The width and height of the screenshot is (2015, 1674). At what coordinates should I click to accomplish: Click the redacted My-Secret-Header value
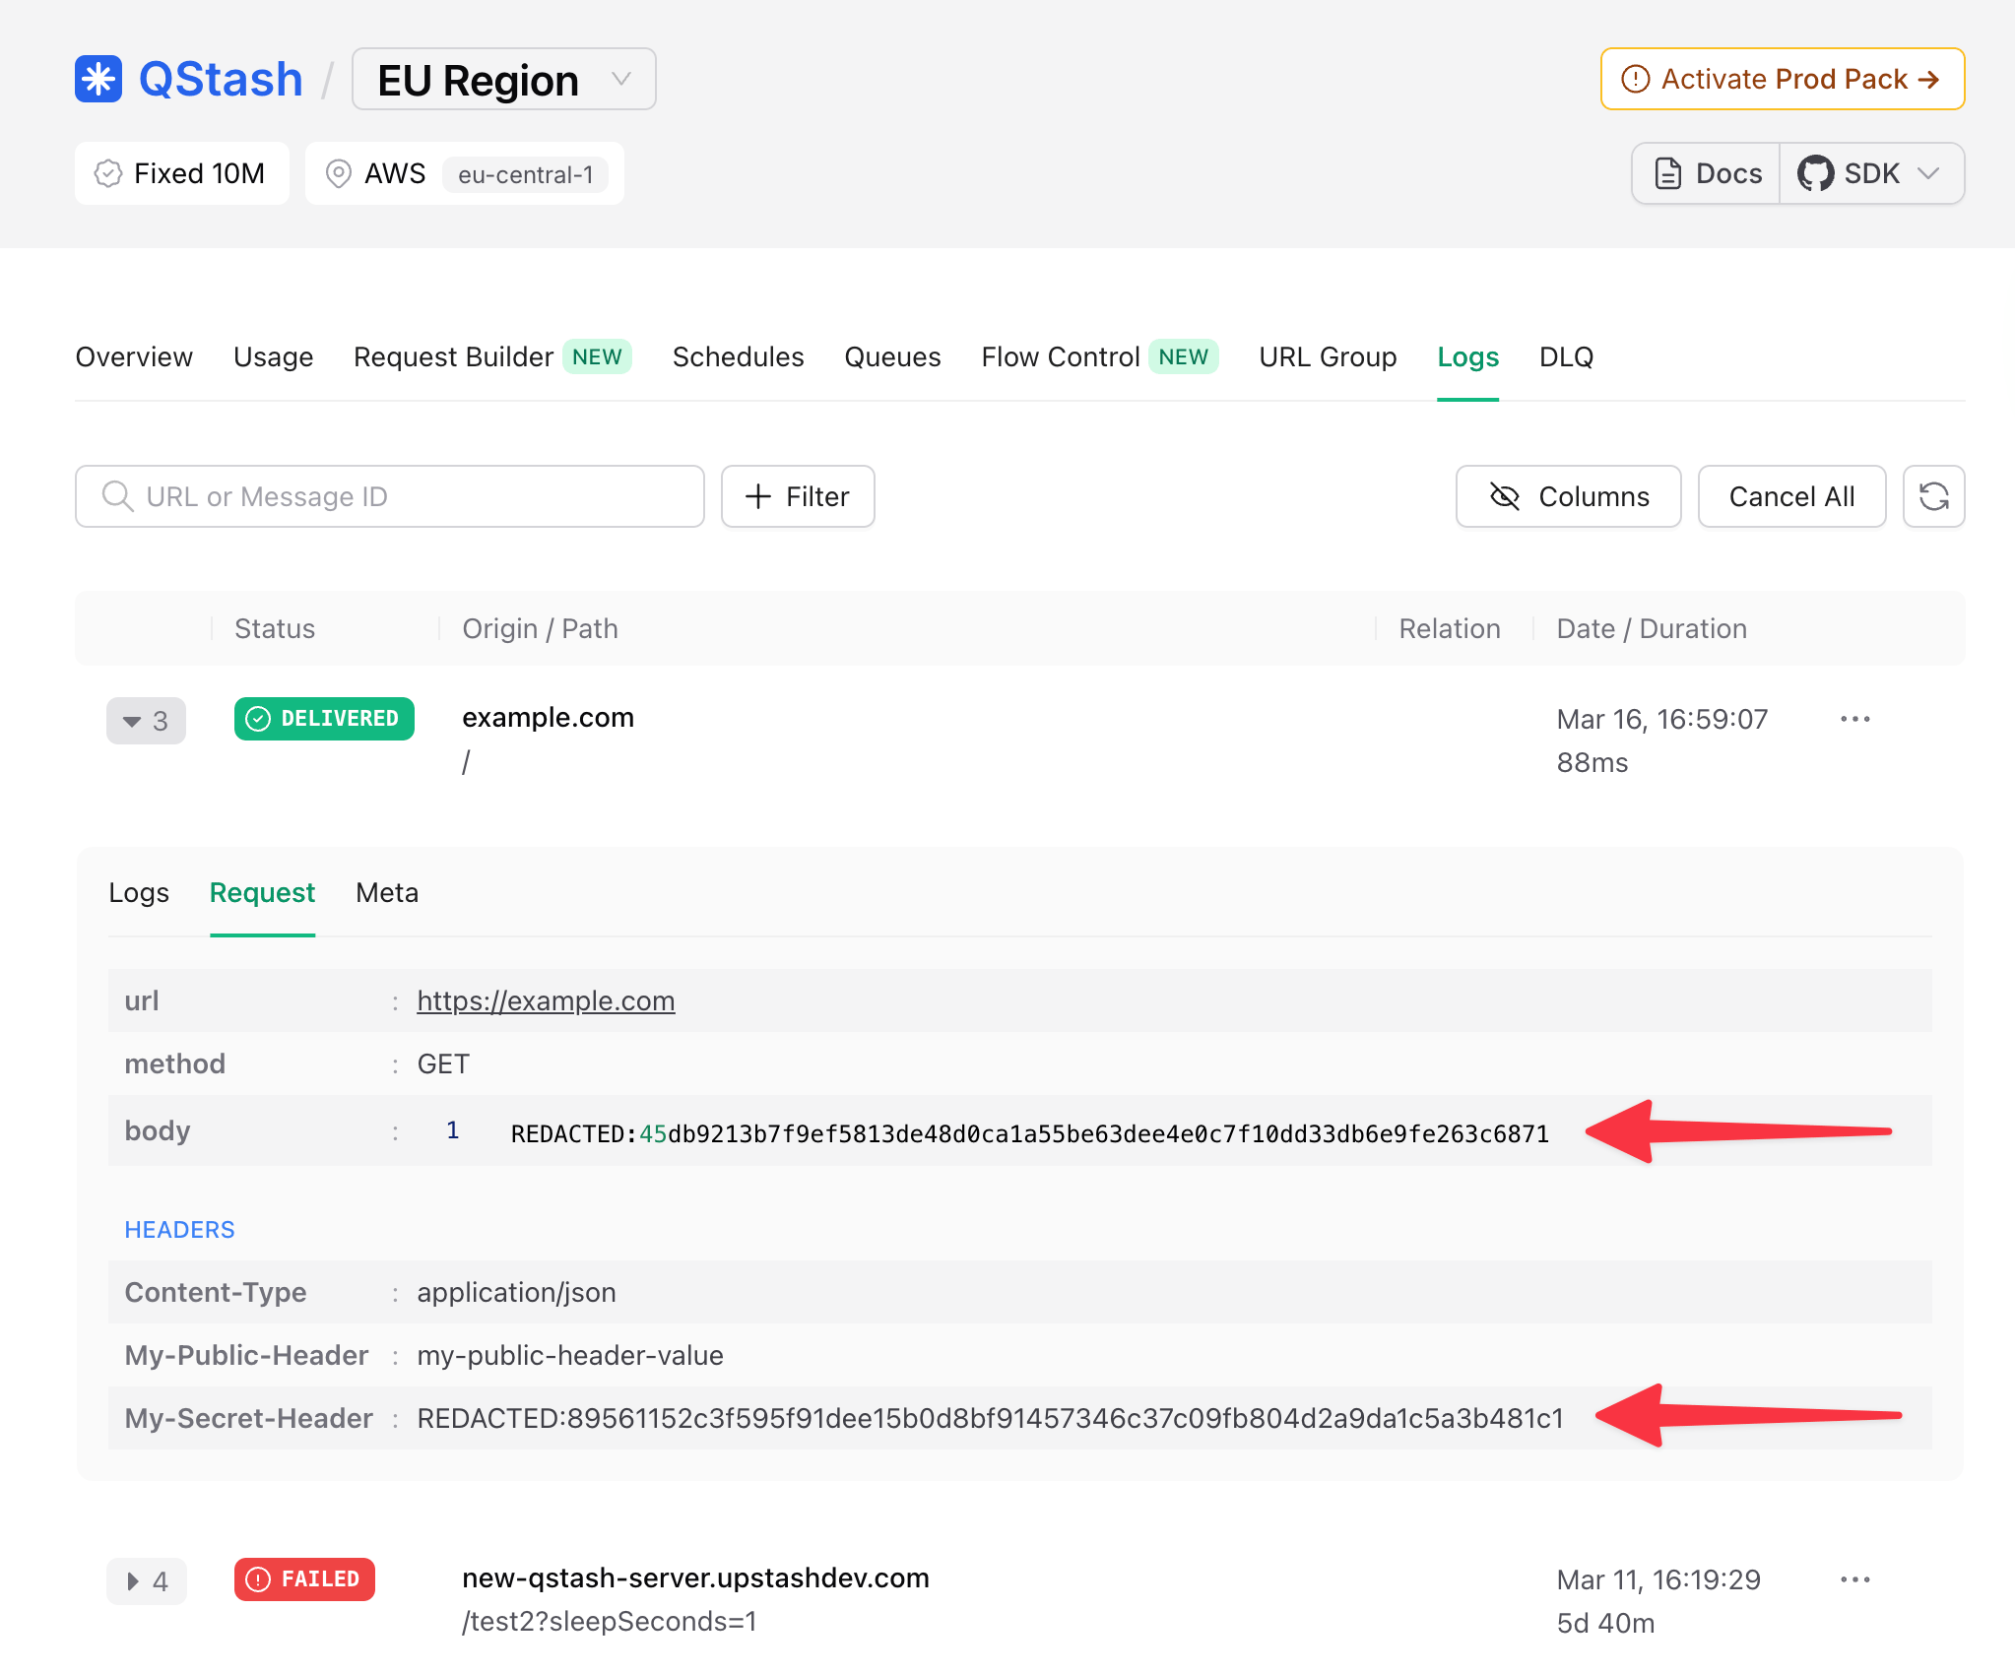click(990, 1418)
